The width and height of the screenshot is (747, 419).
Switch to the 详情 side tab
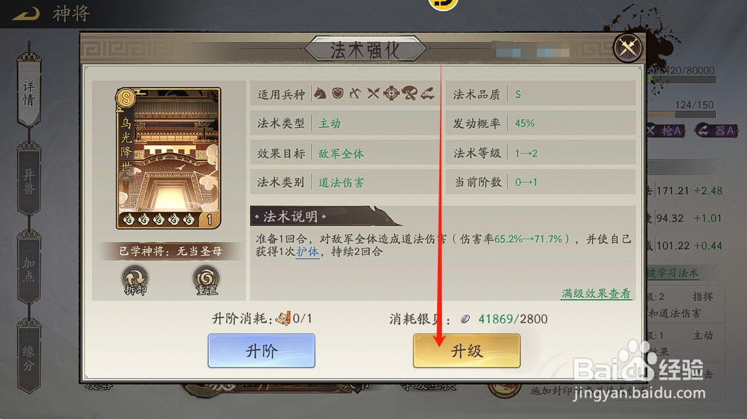pos(28,91)
